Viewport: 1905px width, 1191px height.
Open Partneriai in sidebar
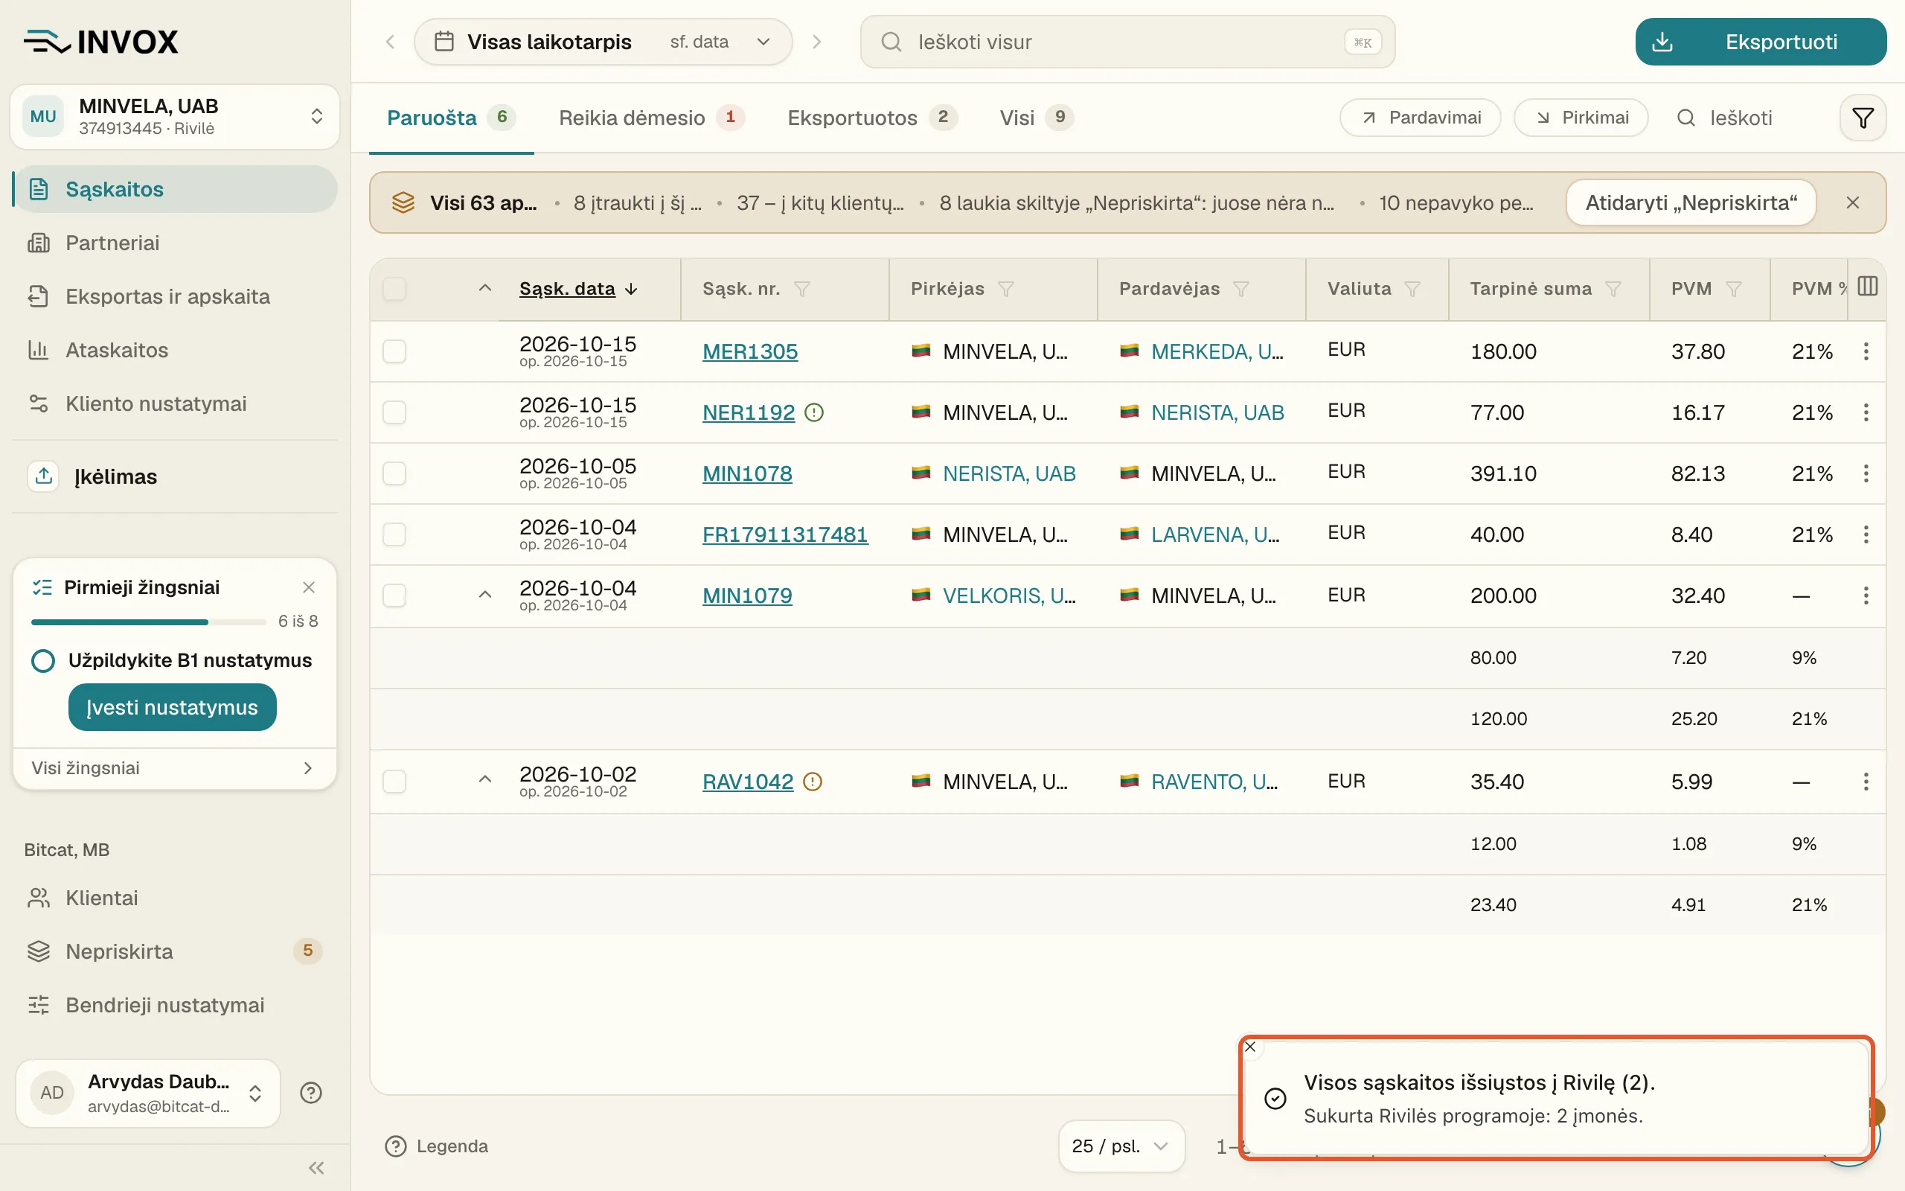point(175,243)
